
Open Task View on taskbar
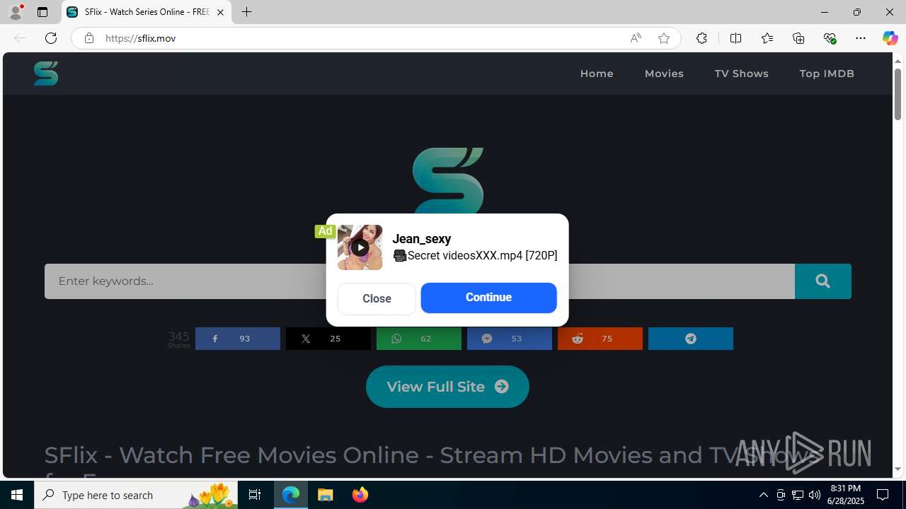(x=255, y=495)
